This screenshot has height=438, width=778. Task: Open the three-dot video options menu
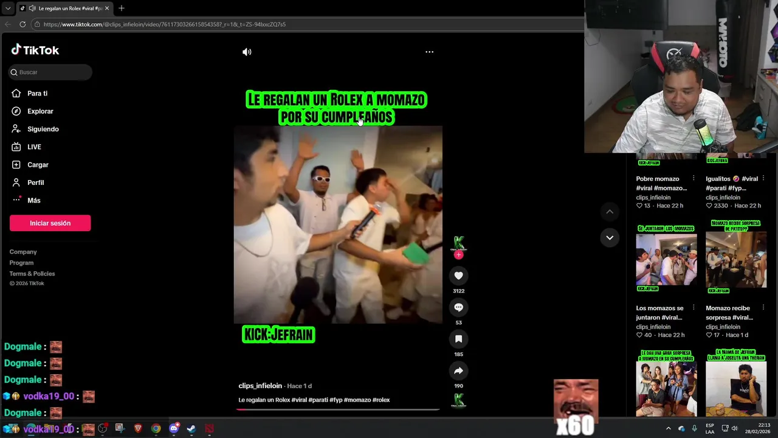click(429, 52)
